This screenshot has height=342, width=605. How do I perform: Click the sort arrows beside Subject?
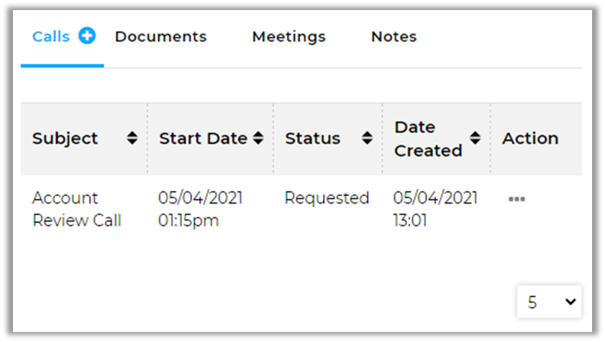point(132,138)
